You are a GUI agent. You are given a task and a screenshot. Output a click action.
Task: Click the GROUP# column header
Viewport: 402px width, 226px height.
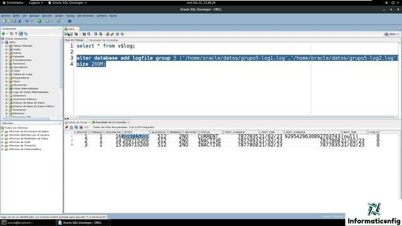(81, 132)
